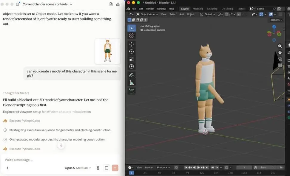This screenshot has width=290, height=176.
Task: Open the Select menu in viewport header
Action: coord(173,14)
